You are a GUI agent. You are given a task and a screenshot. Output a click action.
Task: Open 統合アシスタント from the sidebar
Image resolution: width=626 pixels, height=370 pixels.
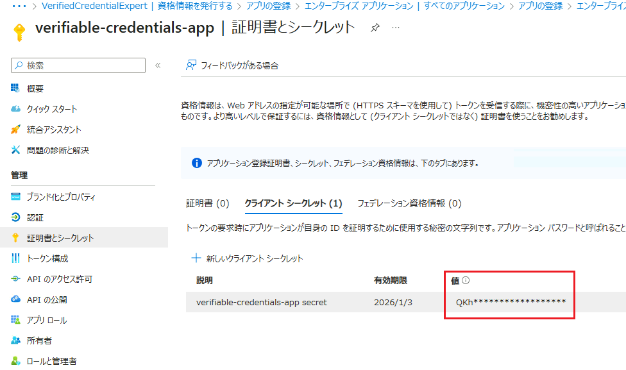pyautogui.click(x=54, y=130)
